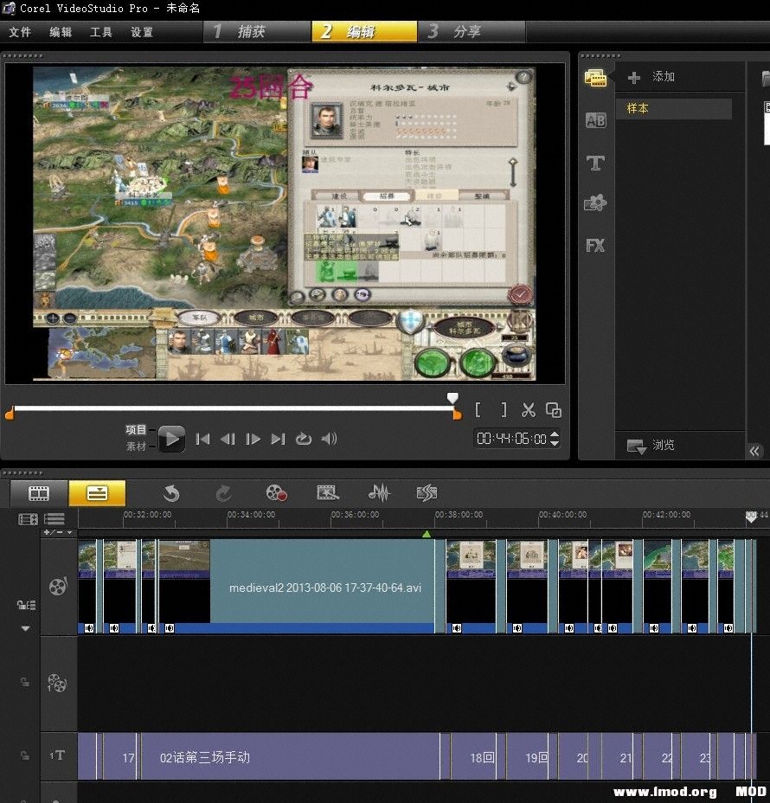Image resolution: width=770 pixels, height=803 pixels.
Task: Switch to Storyboard view
Action: (x=39, y=493)
